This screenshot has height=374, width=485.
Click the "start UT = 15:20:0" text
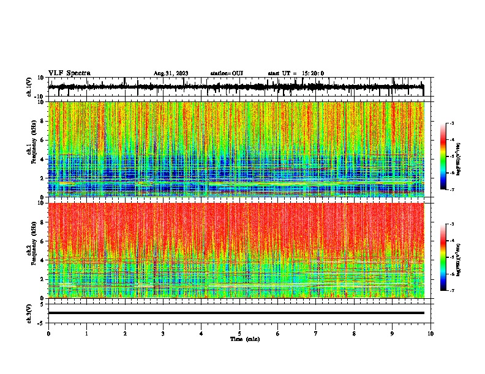(296, 73)
